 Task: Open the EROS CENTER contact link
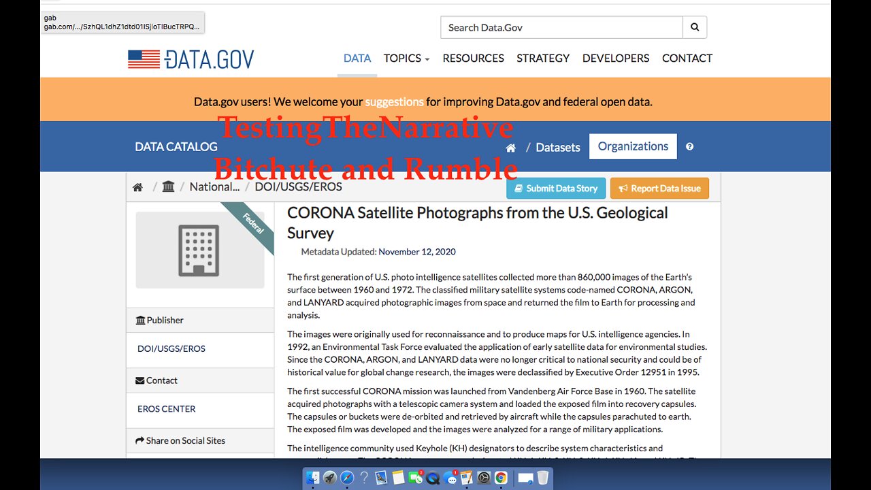167,409
